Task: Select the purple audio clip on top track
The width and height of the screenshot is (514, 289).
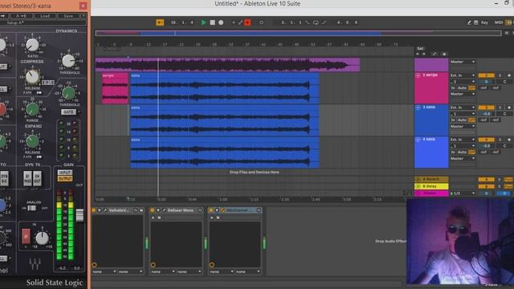Action: 227,65
